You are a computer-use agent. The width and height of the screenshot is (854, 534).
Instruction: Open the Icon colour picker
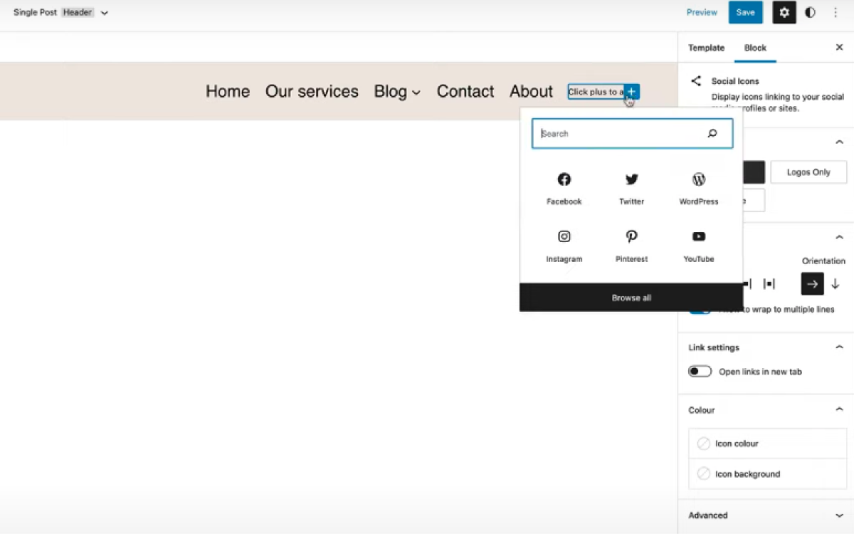point(767,444)
